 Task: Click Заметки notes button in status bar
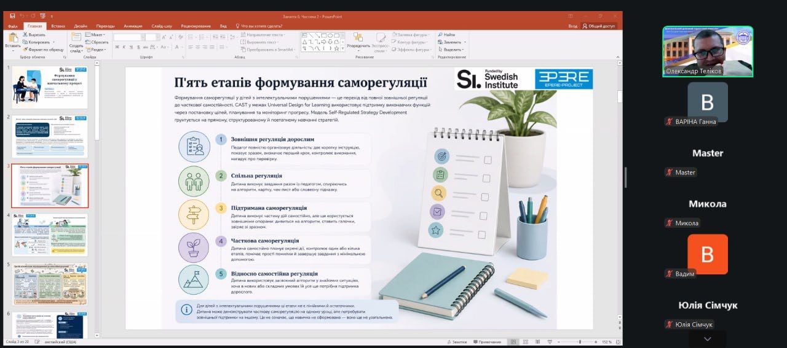click(458, 342)
